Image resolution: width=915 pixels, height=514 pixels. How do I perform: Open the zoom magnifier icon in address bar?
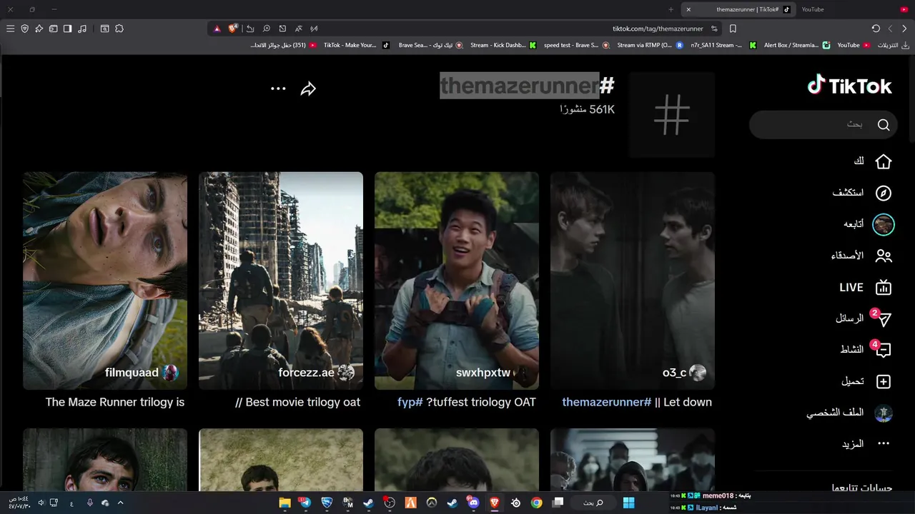click(266, 29)
